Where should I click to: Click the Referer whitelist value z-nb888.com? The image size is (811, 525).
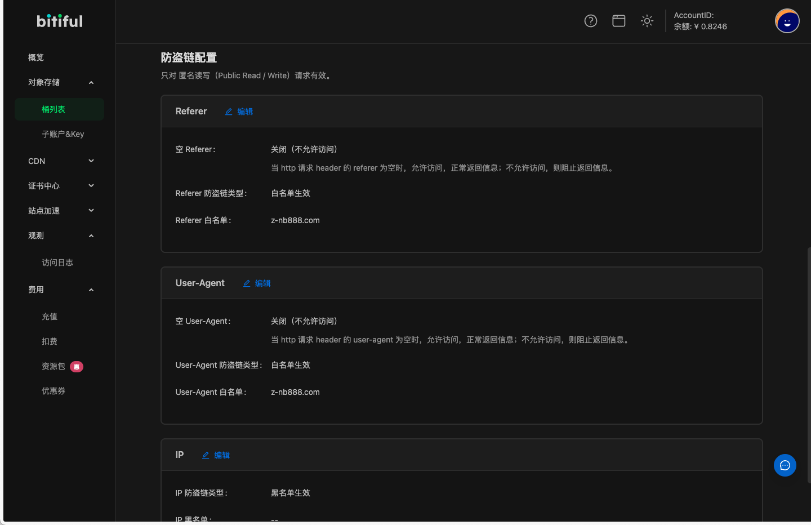(x=295, y=220)
